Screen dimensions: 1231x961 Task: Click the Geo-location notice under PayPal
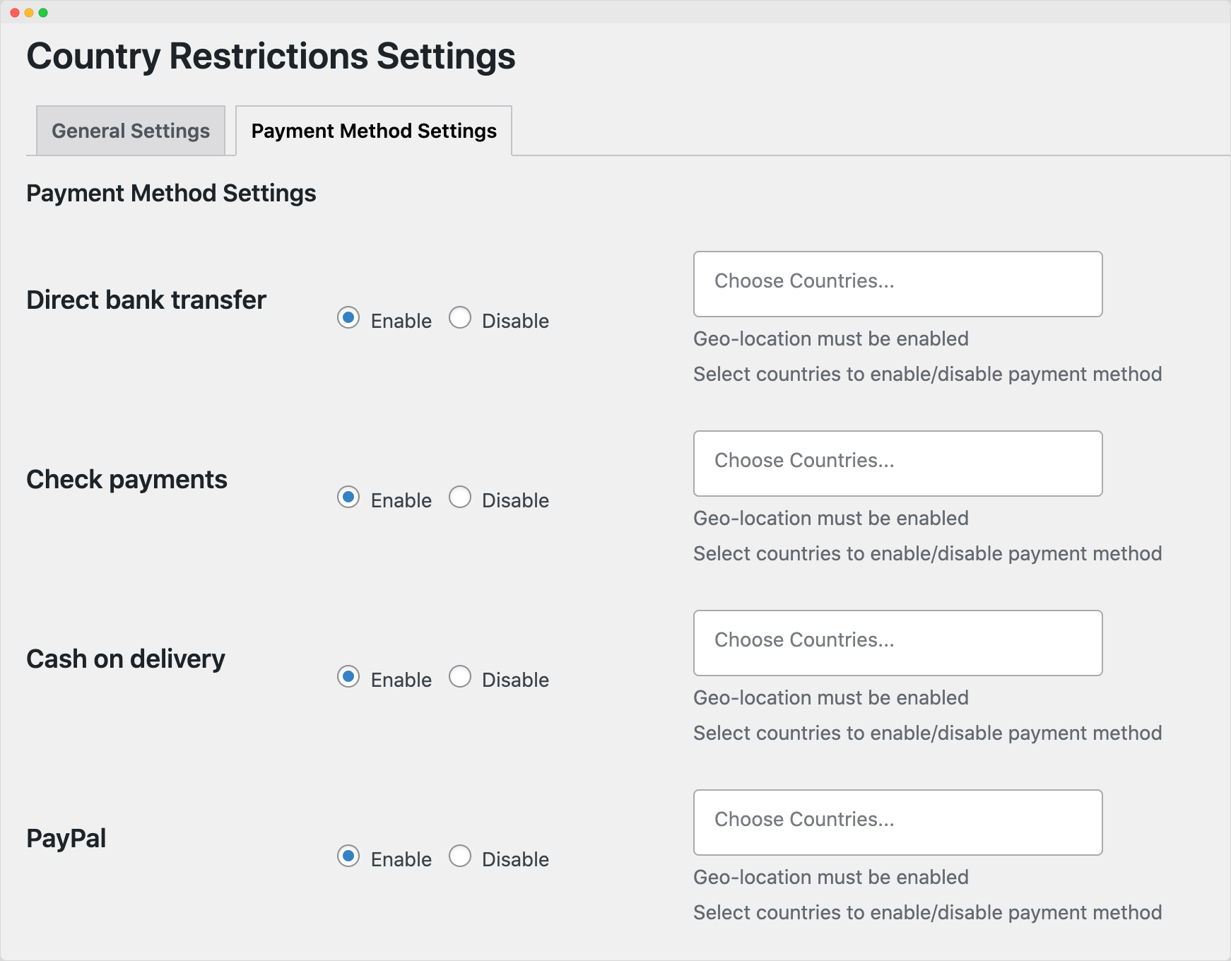[x=830, y=877]
